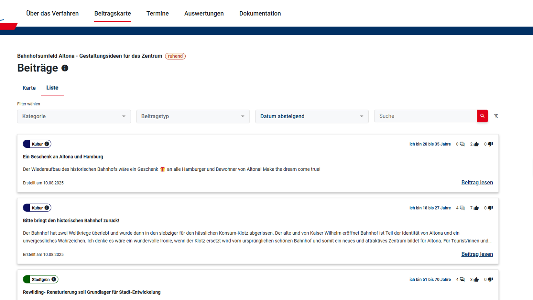Screen dimensions: 533x300
Task: Expand the Datum absteigend sort dropdown
Action: (x=311, y=116)
